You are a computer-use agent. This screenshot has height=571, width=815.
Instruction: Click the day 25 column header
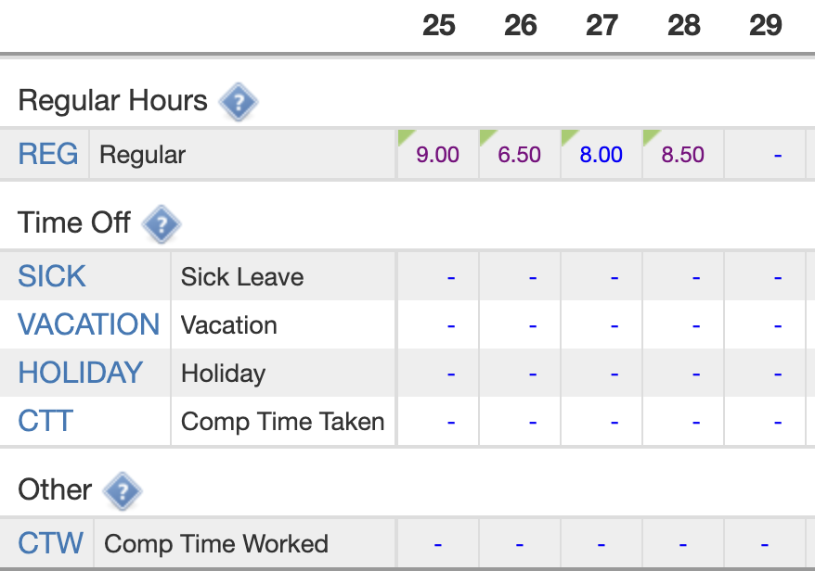[x=438, y=25]
